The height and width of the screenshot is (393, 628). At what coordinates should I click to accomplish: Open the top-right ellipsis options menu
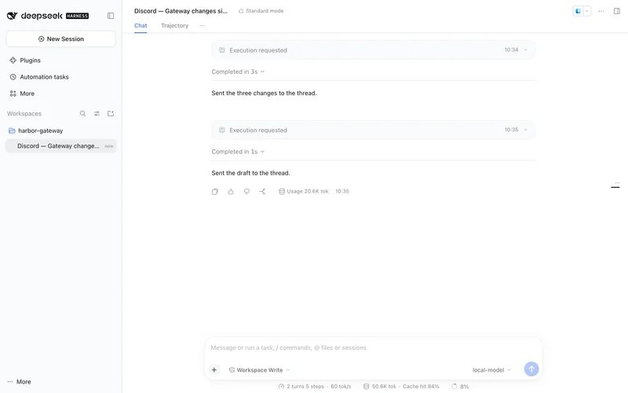[x=601, y=11]
